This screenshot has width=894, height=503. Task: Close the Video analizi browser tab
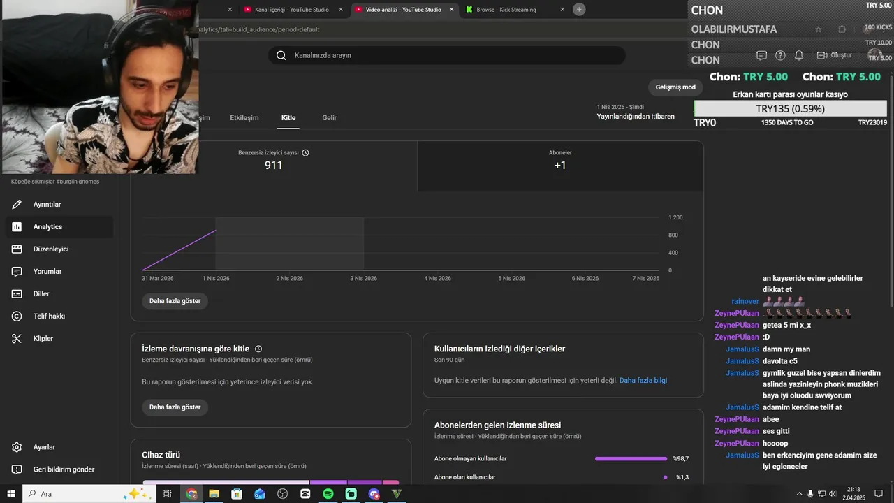click(451, 10)
